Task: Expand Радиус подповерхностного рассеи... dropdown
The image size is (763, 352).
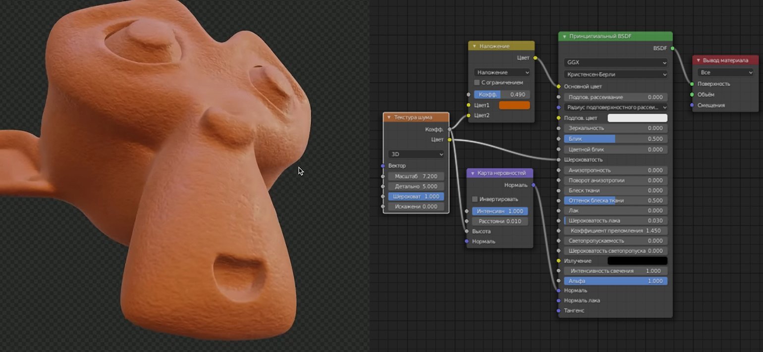Action: [x=615, y=107]
